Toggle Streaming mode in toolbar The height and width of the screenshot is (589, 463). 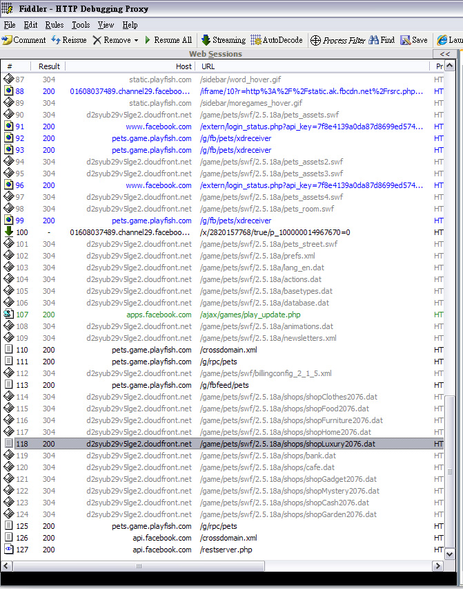click(224, 40)
